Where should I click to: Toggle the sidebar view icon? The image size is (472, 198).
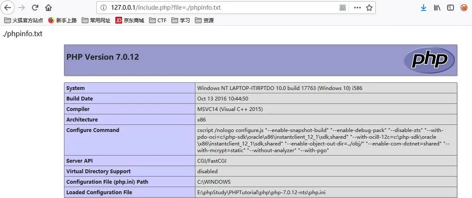click(451, 8)
